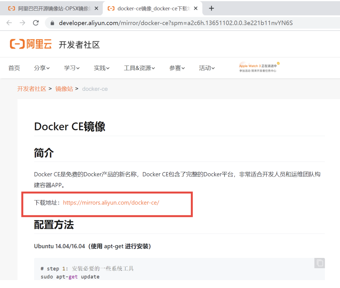Click the docker-ce breadcrumb text
The height and width of the screenshot is (288, 340).
95,89
